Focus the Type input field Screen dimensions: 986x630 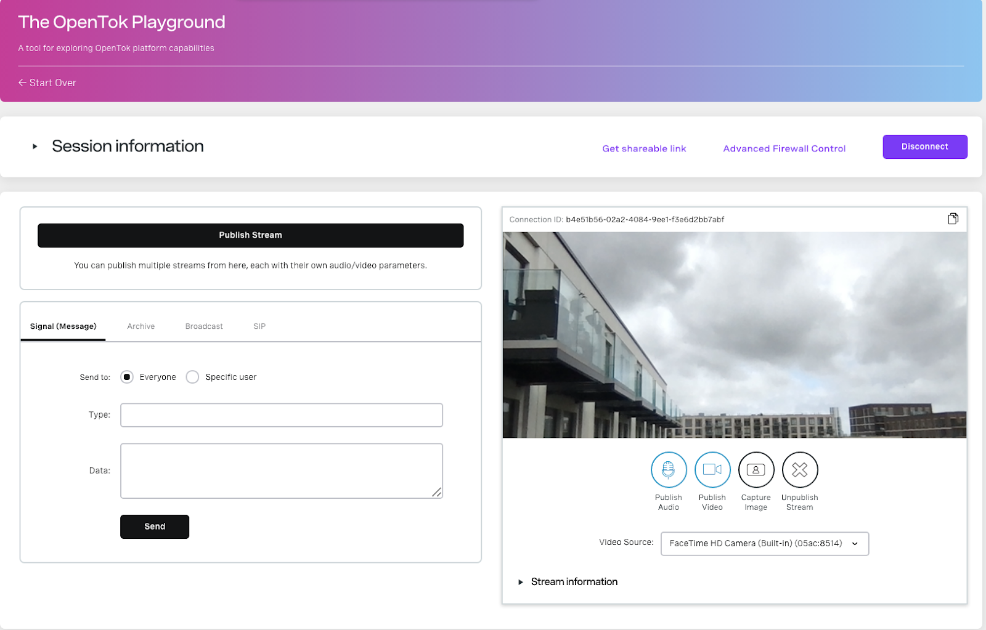coord(282,415)
